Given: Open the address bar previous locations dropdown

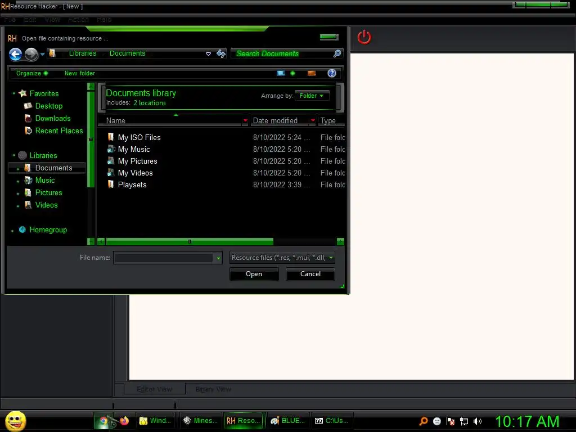Looking at the screenshot, I should [x=208, y=53].
